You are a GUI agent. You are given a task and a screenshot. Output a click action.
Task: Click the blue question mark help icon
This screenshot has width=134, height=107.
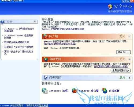pos(2,22)
